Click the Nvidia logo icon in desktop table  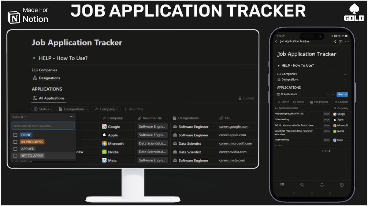point(104,152)
